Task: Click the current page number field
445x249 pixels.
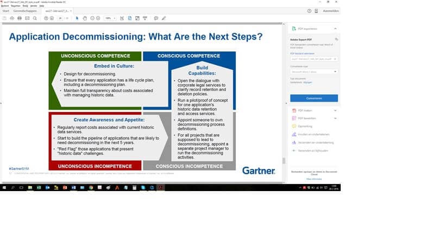Action: point(60,18)
